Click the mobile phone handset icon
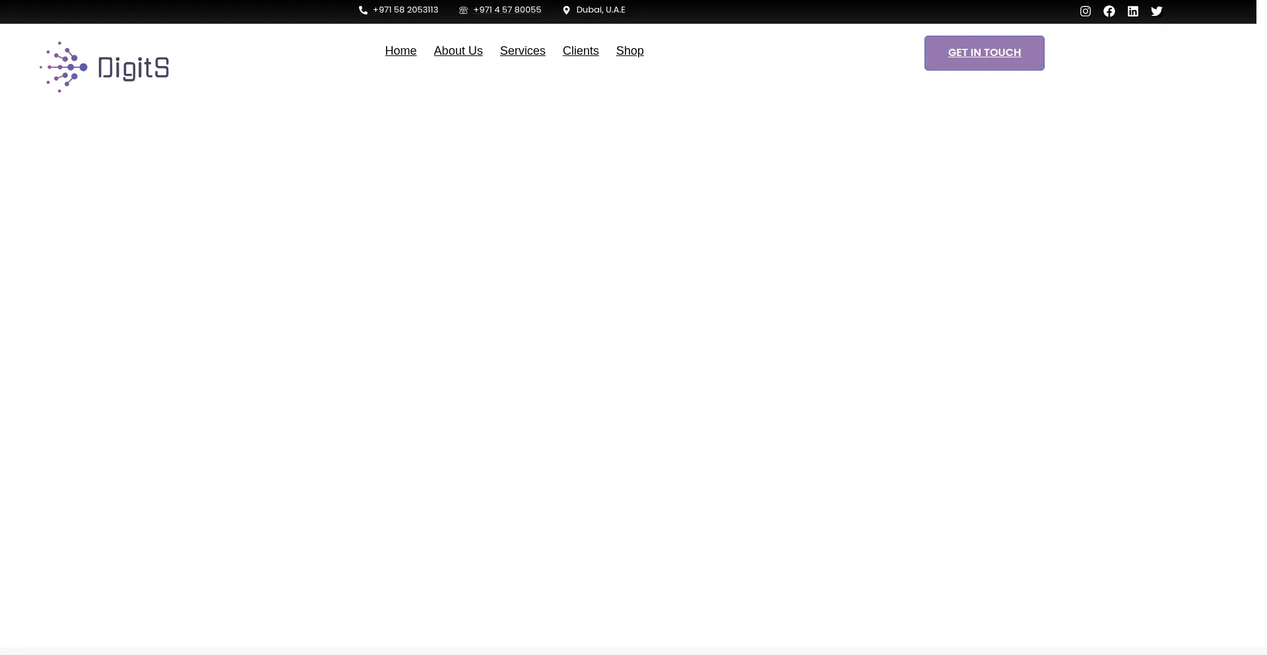The image size is (1267, 655). [x=363, y=11]
